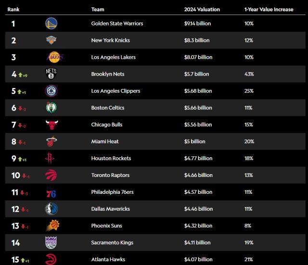308x265 pixels.
Task: Click the New York Knicks logo
Action: [x=51, y=40]
